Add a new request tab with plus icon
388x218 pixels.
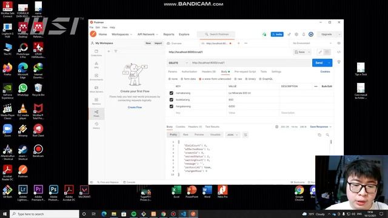238,43
